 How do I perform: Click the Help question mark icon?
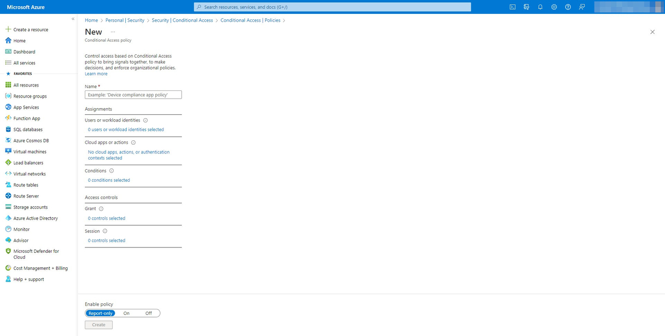[568, 7]
